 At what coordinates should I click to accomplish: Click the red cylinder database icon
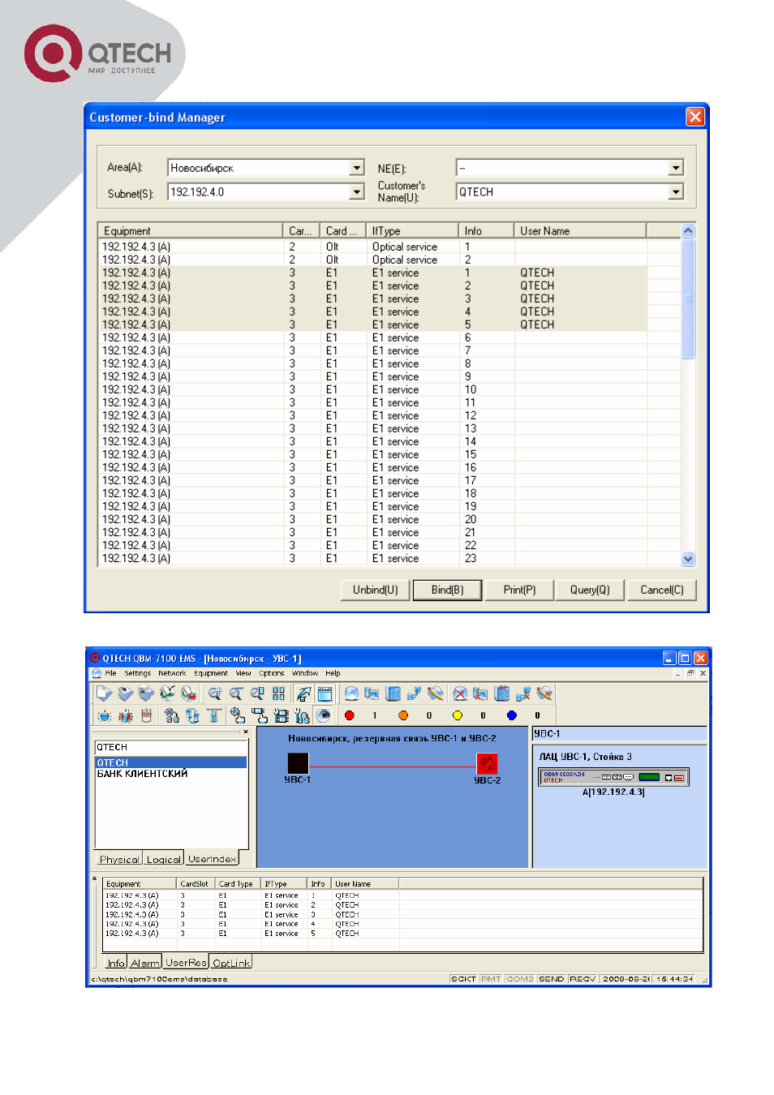(x=147, y=715)
